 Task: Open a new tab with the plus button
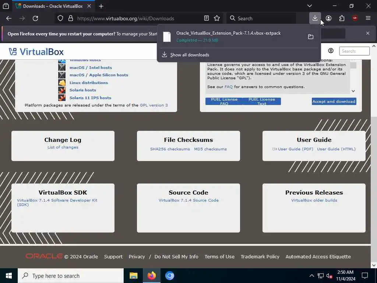(x=101, y=6)
